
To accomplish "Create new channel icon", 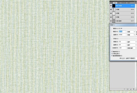I will click(x=131, y=89).
